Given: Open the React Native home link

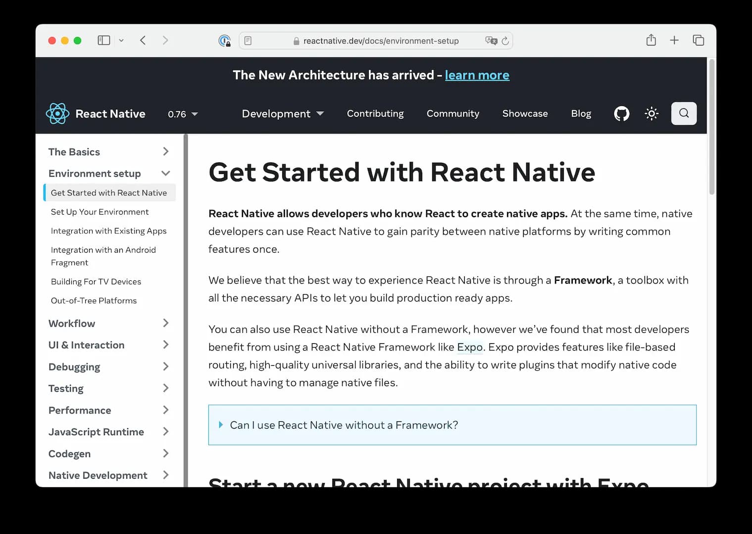Looking at the screenshot, I should (110, 114).
